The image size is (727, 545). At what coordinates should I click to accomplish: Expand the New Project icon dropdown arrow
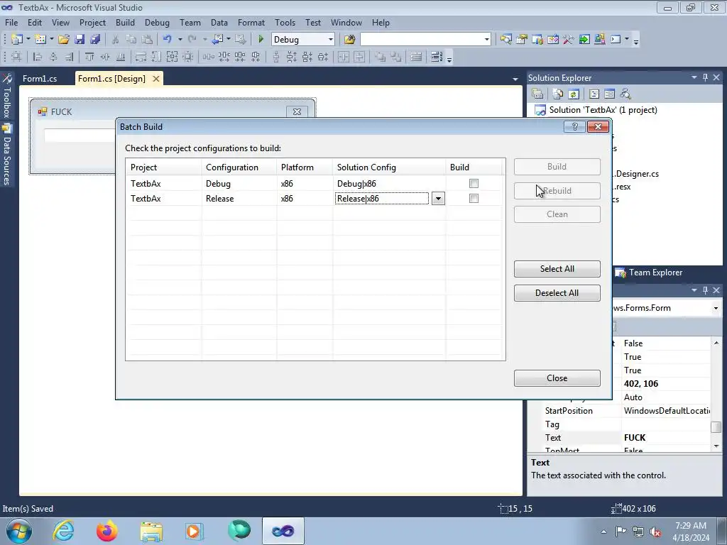click(28, 40)
